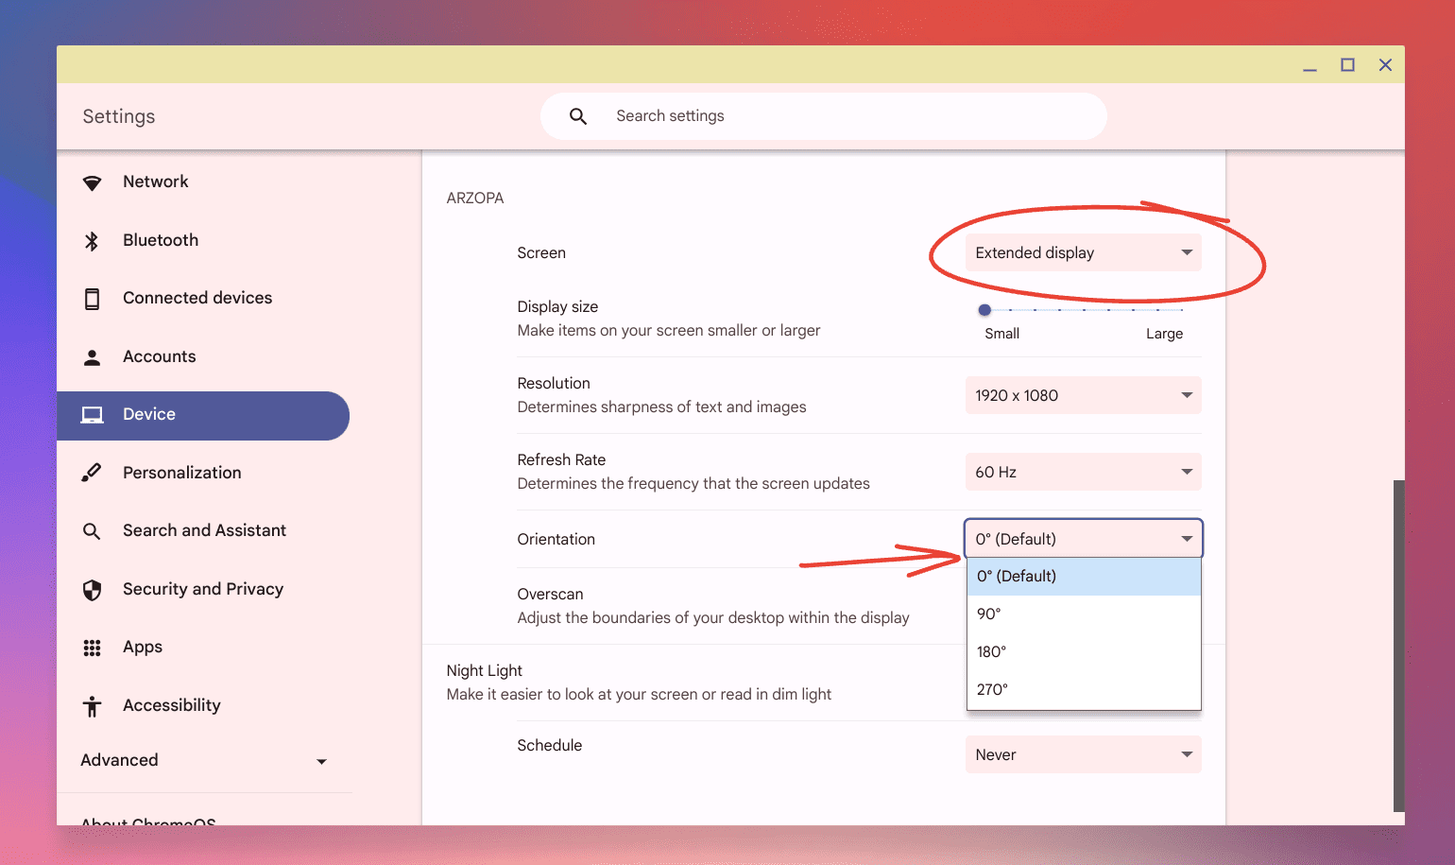Click the Display size slider handle

tap(984, 310)
